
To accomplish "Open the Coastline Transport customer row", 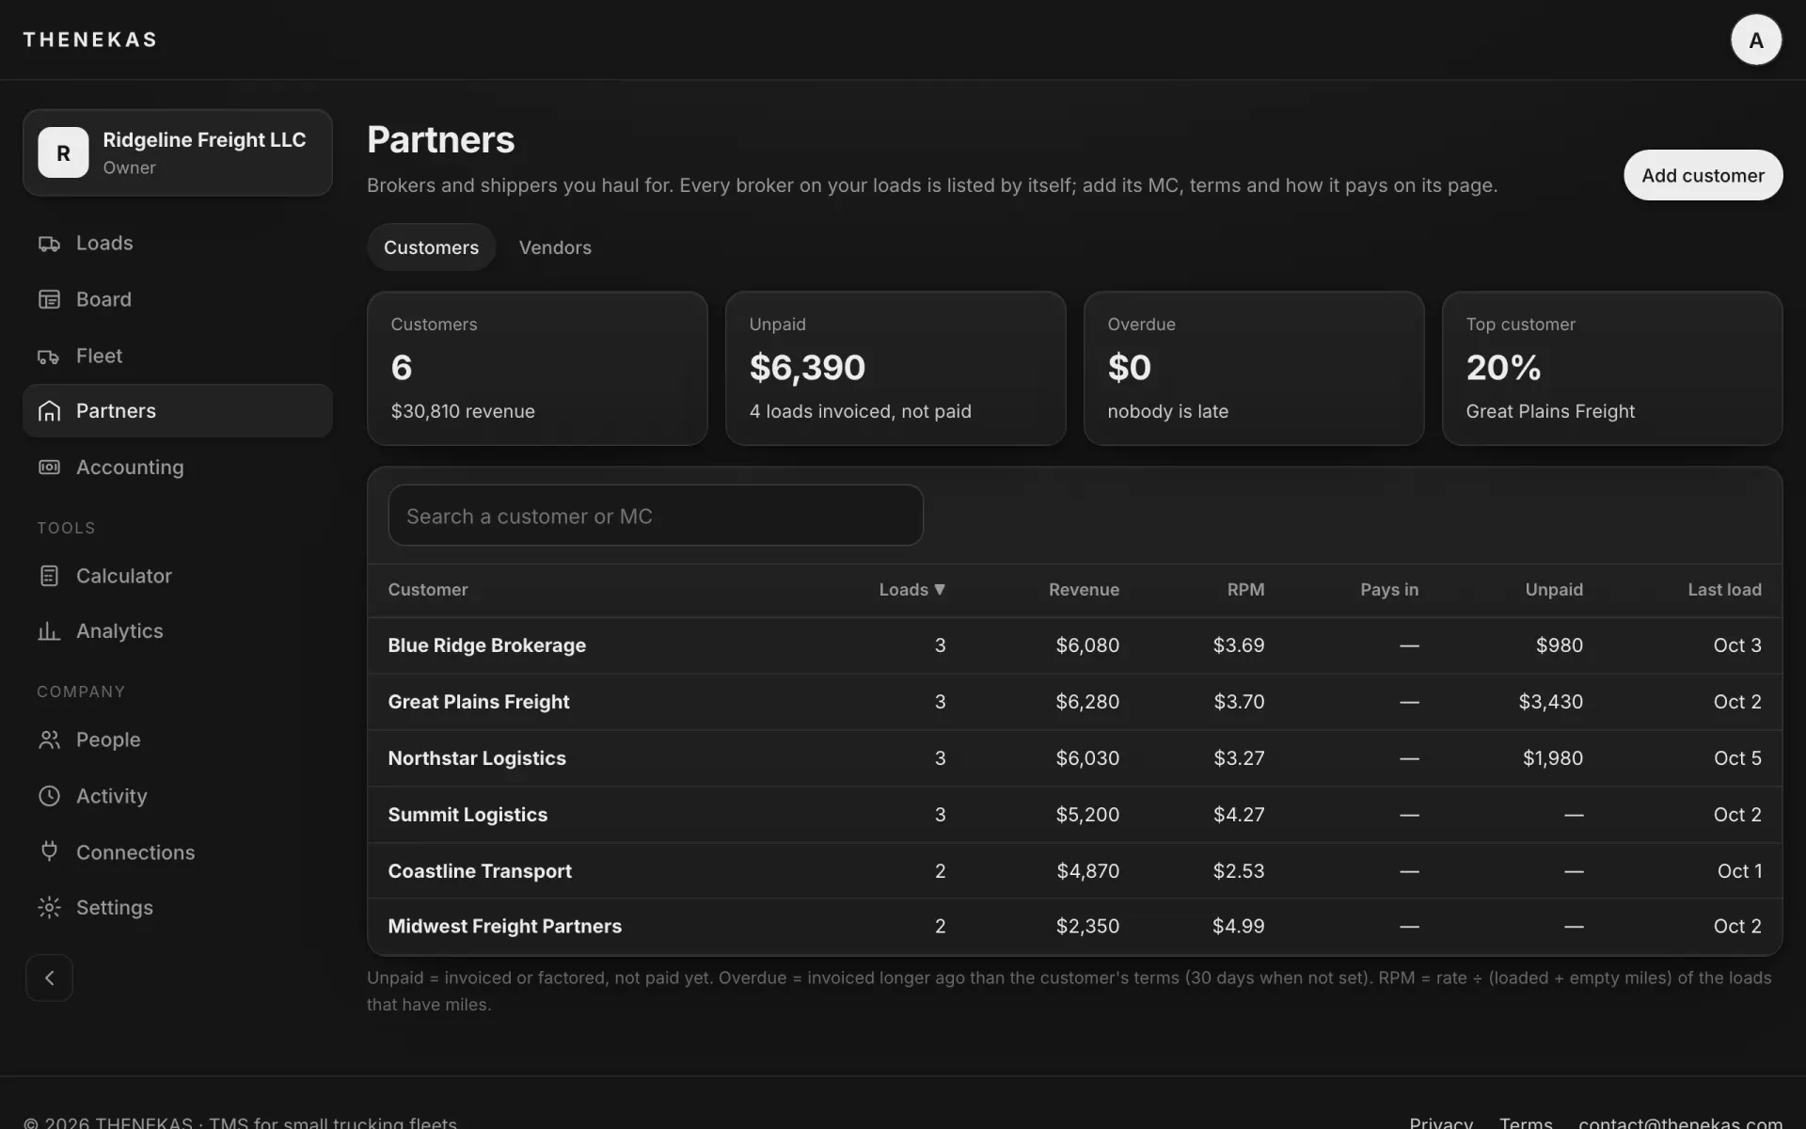I will [1074, 871].
